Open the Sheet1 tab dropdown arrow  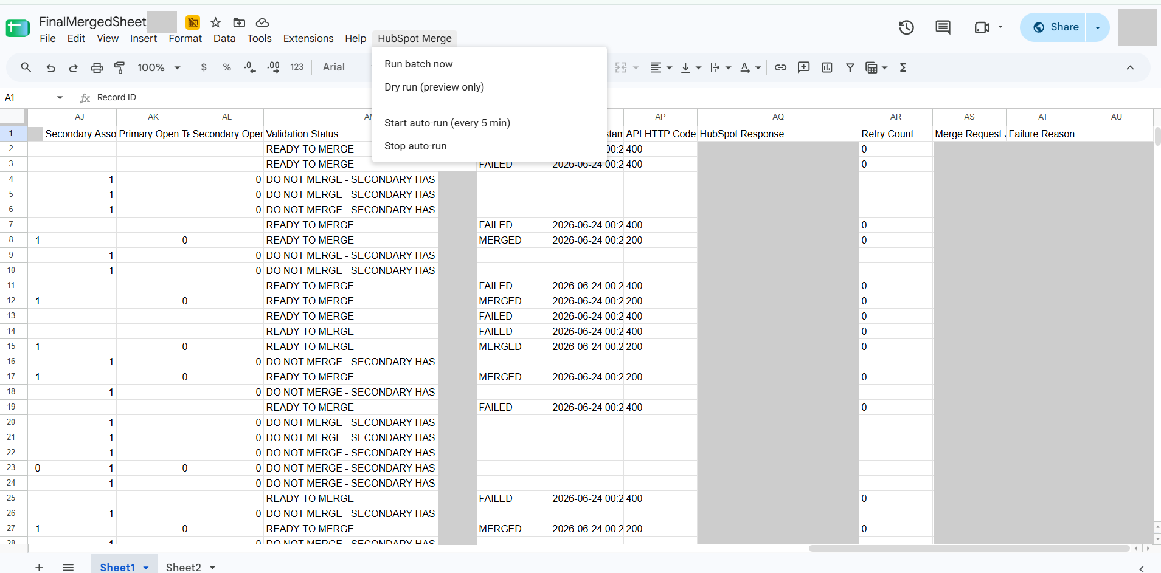coord(146,568)
